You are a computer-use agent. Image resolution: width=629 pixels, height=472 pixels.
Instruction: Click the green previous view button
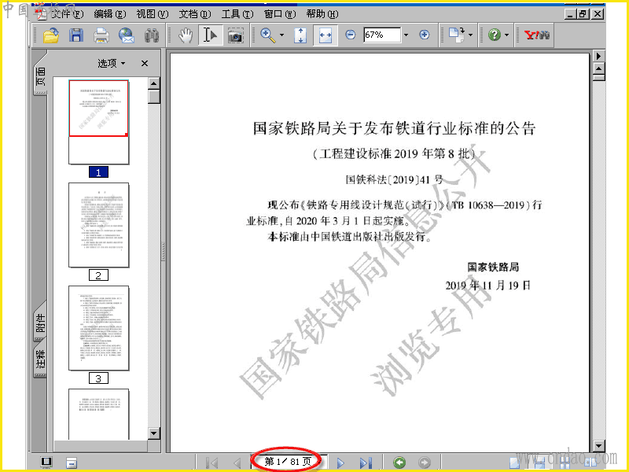pos(399,463)
